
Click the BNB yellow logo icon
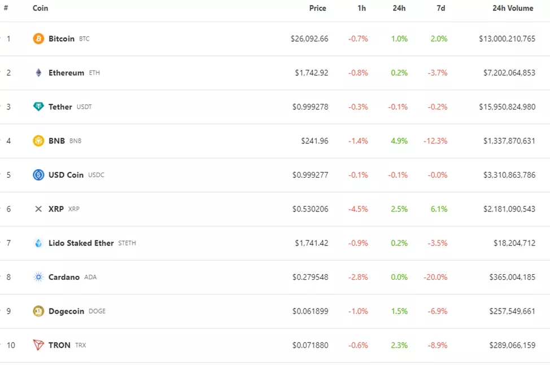click(38, 141)
